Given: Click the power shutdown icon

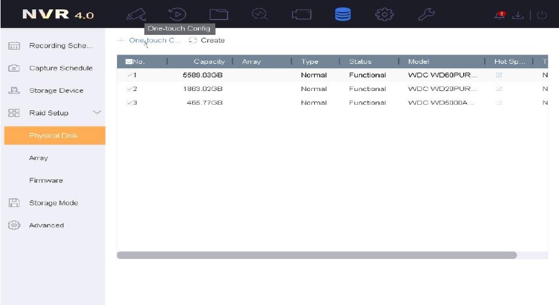Looking at the screenshot, I should point(542,14).
